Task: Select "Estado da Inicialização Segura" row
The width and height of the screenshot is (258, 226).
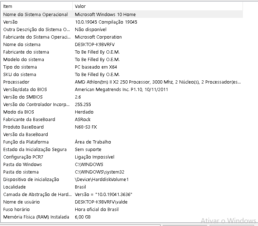Action: pos(123,150)
